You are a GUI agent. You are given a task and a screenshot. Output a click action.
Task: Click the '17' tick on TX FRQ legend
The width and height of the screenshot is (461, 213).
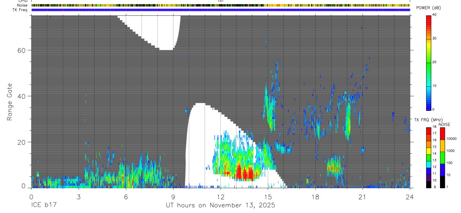[434, 133]
